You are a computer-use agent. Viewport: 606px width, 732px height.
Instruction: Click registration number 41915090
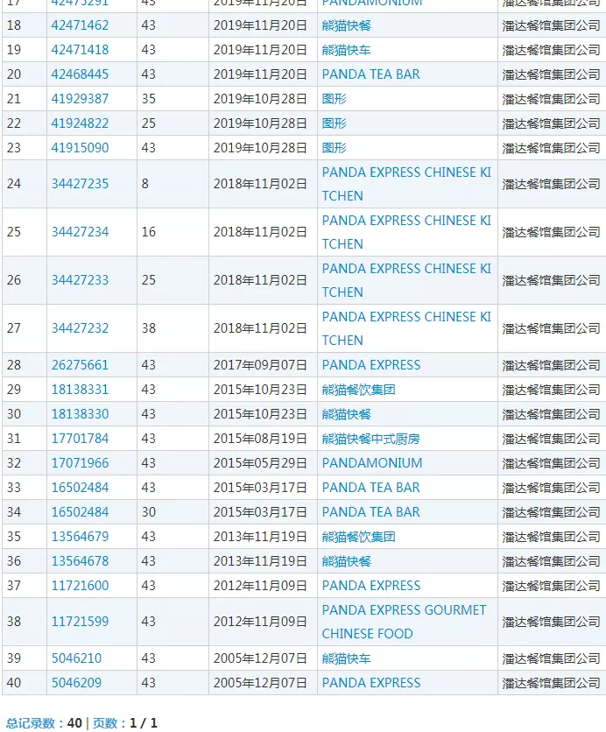(x=80, y=148)
